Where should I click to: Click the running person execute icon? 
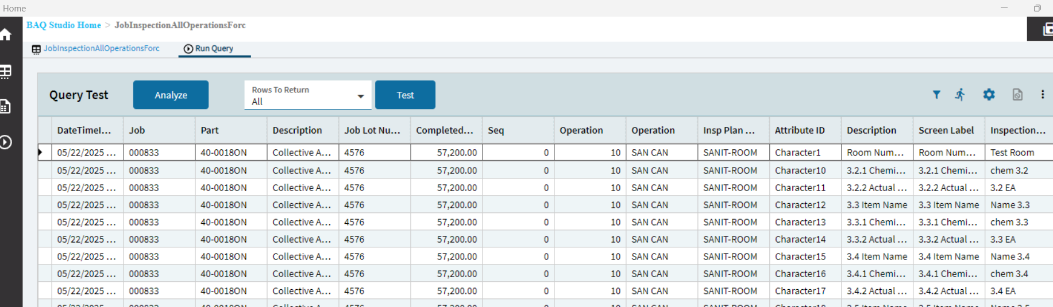coord(960,95)
